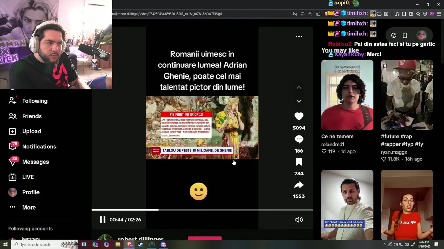Click the browser zoom magnifier icon
This screenshot has height=249, width=444.
coord(310,14)
